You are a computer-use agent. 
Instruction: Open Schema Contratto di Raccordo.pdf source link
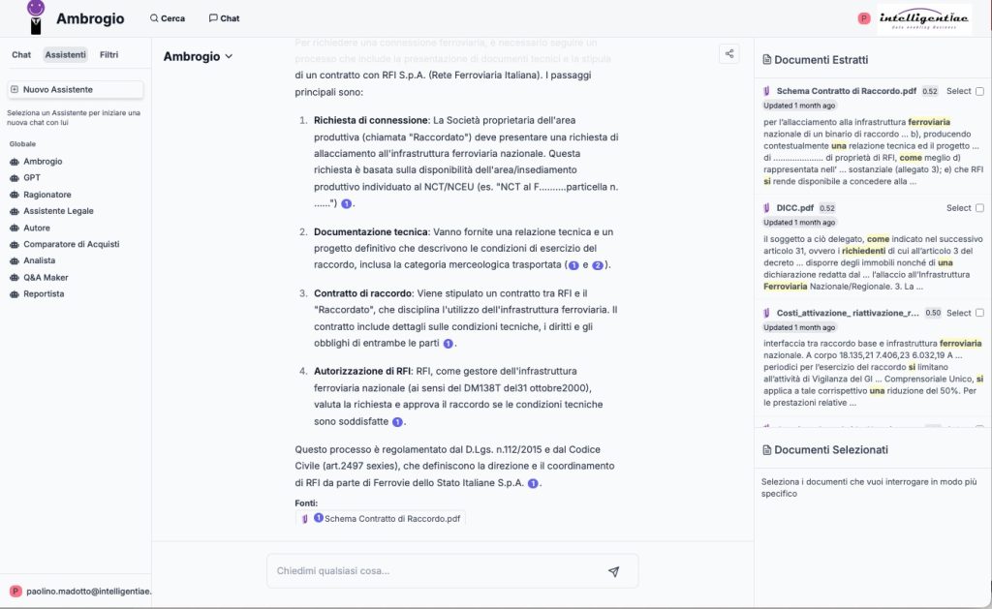pos(386,519)
